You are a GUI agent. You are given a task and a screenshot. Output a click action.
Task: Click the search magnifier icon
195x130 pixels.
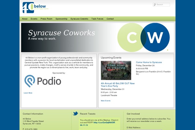(x=155, y=5)
